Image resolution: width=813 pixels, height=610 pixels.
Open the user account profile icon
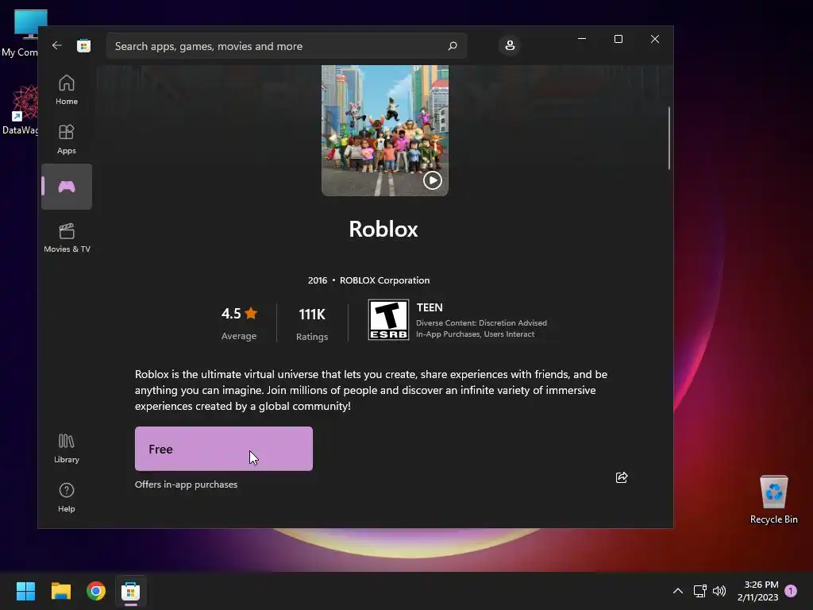tap(510, 45)
